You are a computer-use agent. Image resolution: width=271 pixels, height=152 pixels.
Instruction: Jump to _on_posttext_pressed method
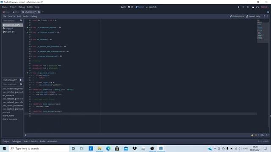pos(13,109)
